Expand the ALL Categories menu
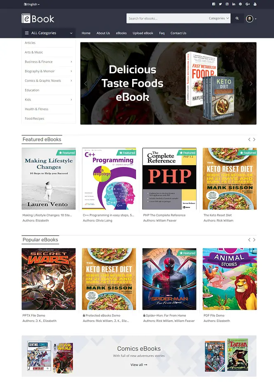This screenshot has width=274, height=382. pos(49,33)
